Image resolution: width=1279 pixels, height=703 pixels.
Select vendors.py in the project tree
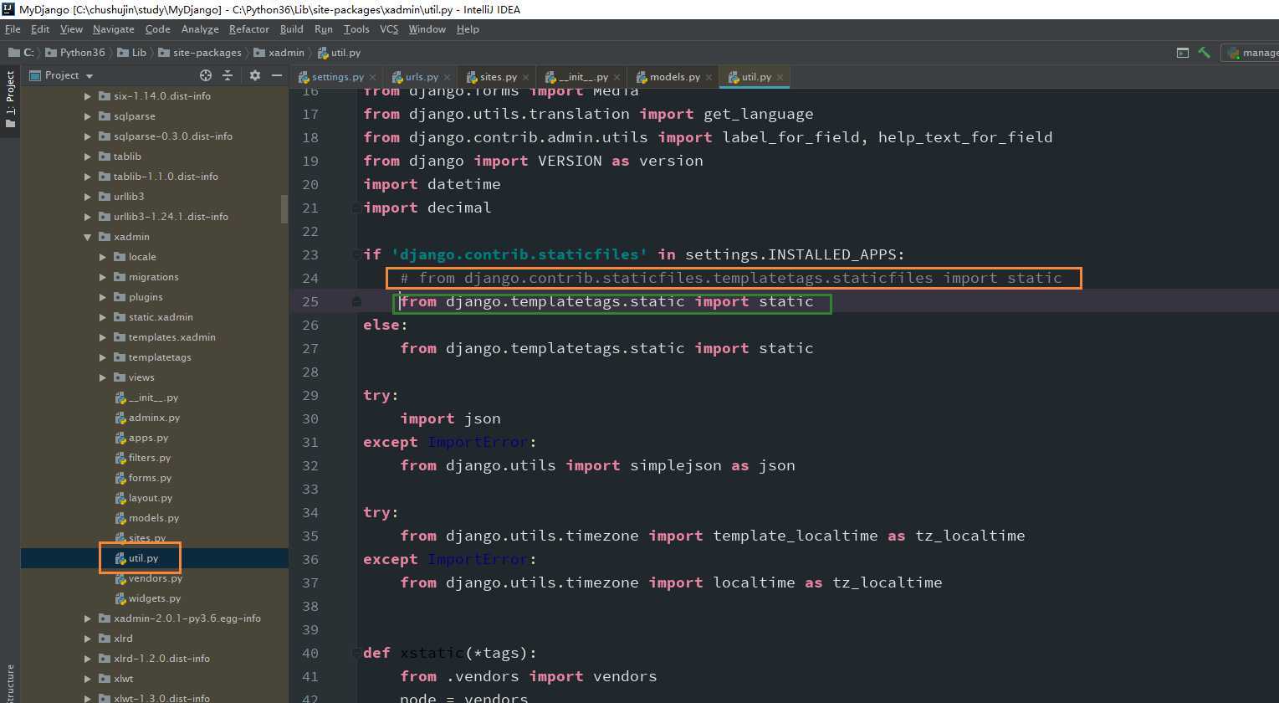point(156,578)
